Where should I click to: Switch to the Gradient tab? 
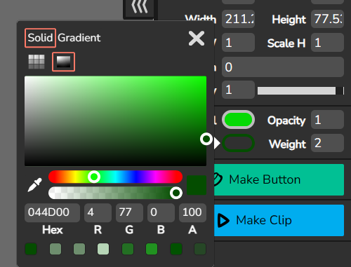(x=79, y=38)
